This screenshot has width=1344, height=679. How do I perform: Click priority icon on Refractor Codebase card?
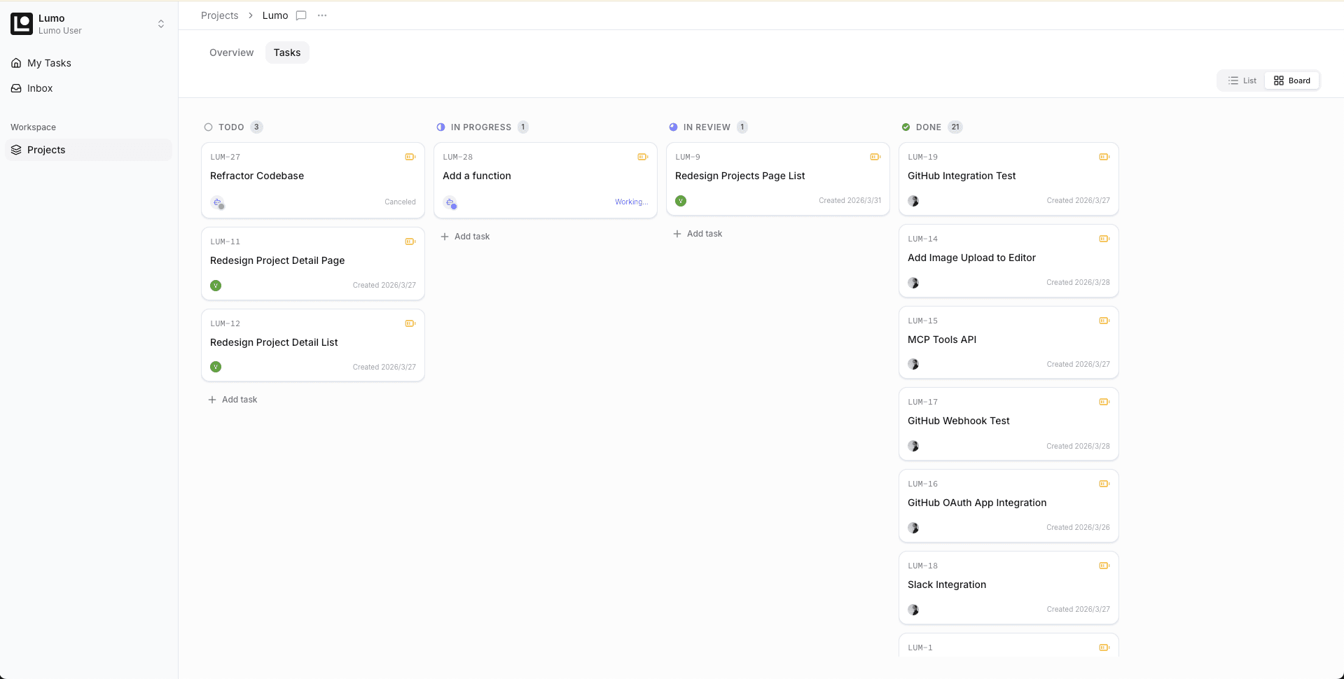tap(410, 157)
